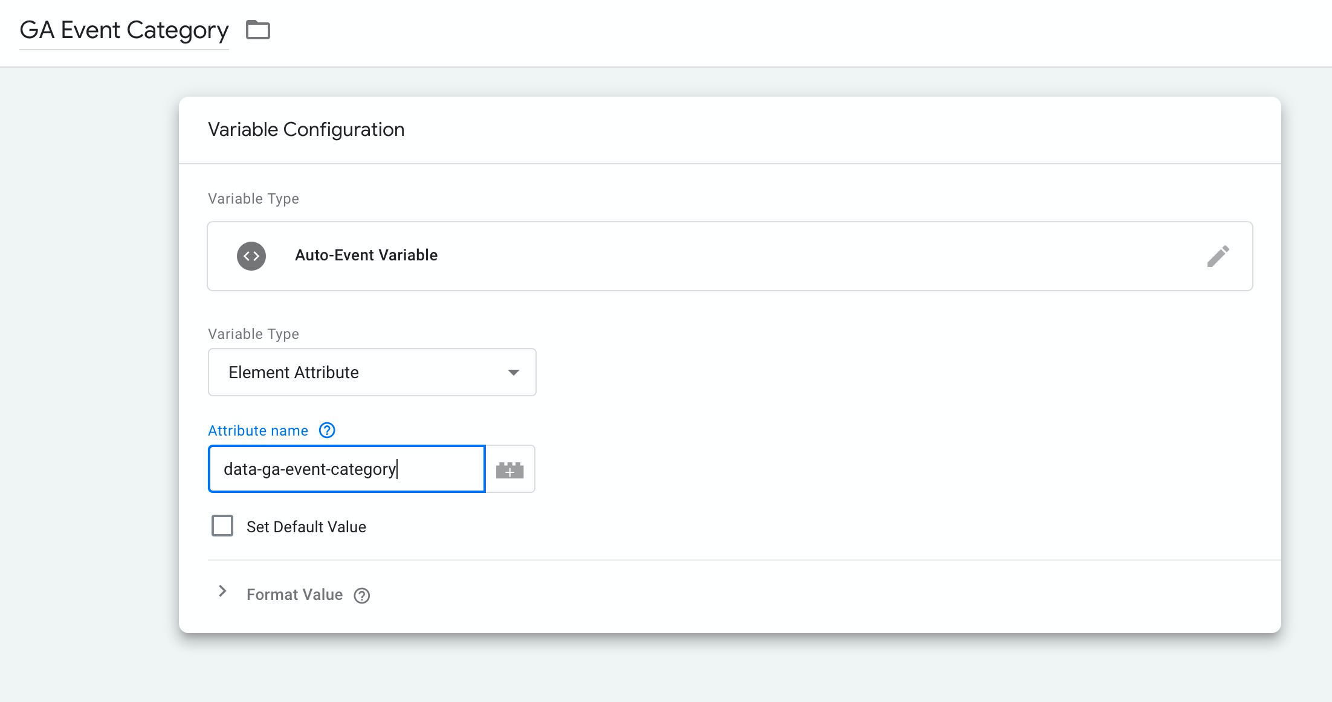Click the Auto-Event Variable code brackets icon
Screen dimensions: 1332x702
click(251, 256)
